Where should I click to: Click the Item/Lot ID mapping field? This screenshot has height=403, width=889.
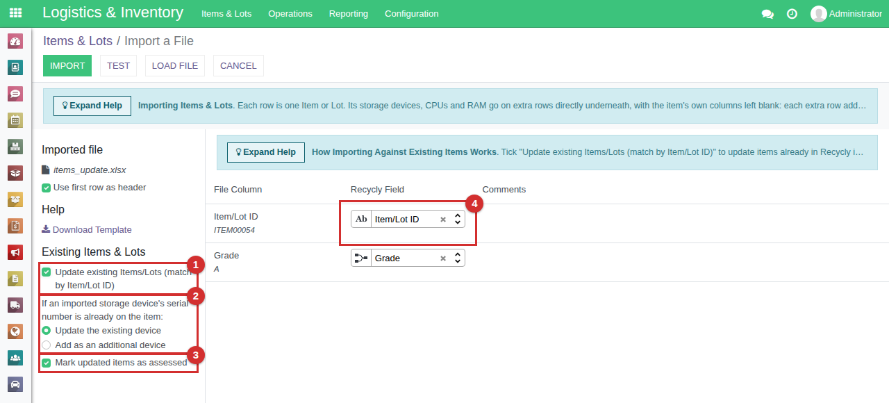408,219
